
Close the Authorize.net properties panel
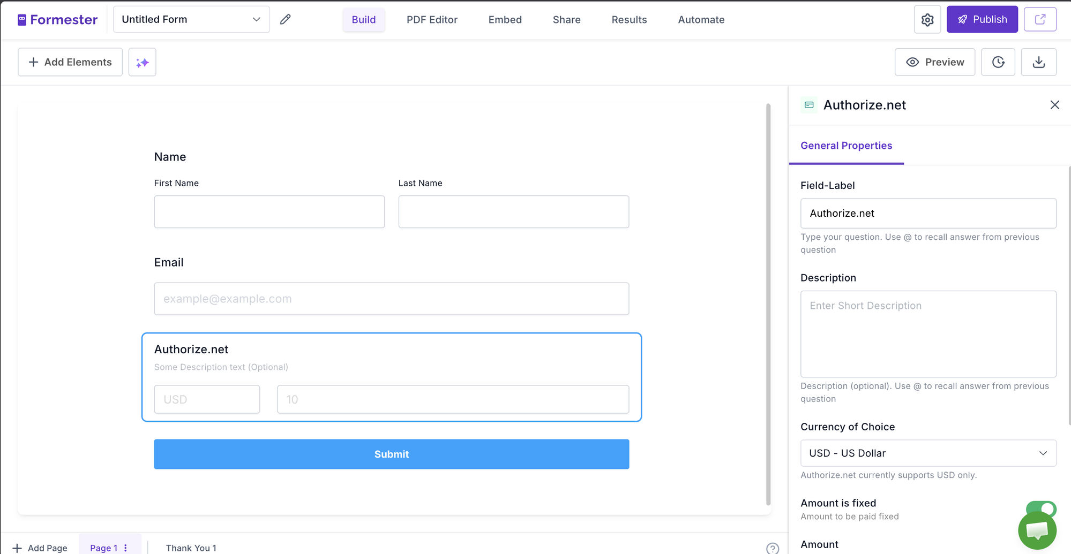coord(1054,105)
